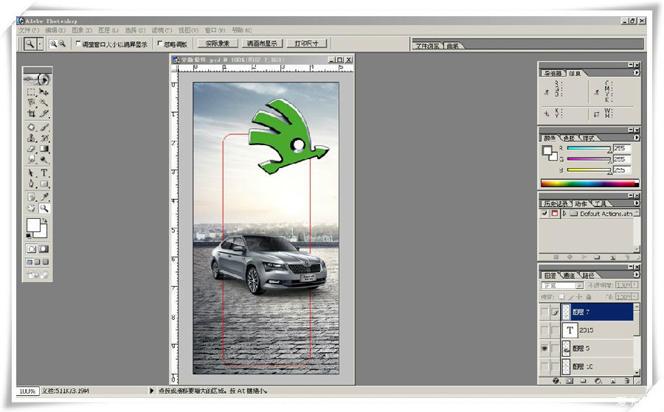Click the zoom-out magnifier in options bar
Screen dimensions: 664x412
(62, 43)
